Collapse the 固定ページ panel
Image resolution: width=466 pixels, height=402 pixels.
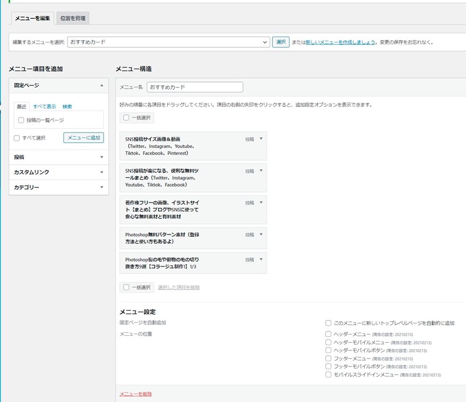(x=102, y=86)
